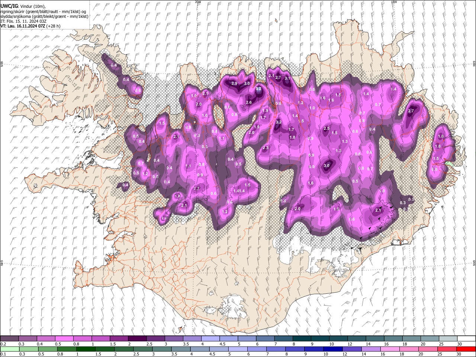Click the deep blue 10–12 rain legend swatch
This screenshot has height=357, width=476.
click(x=332, y=349)
